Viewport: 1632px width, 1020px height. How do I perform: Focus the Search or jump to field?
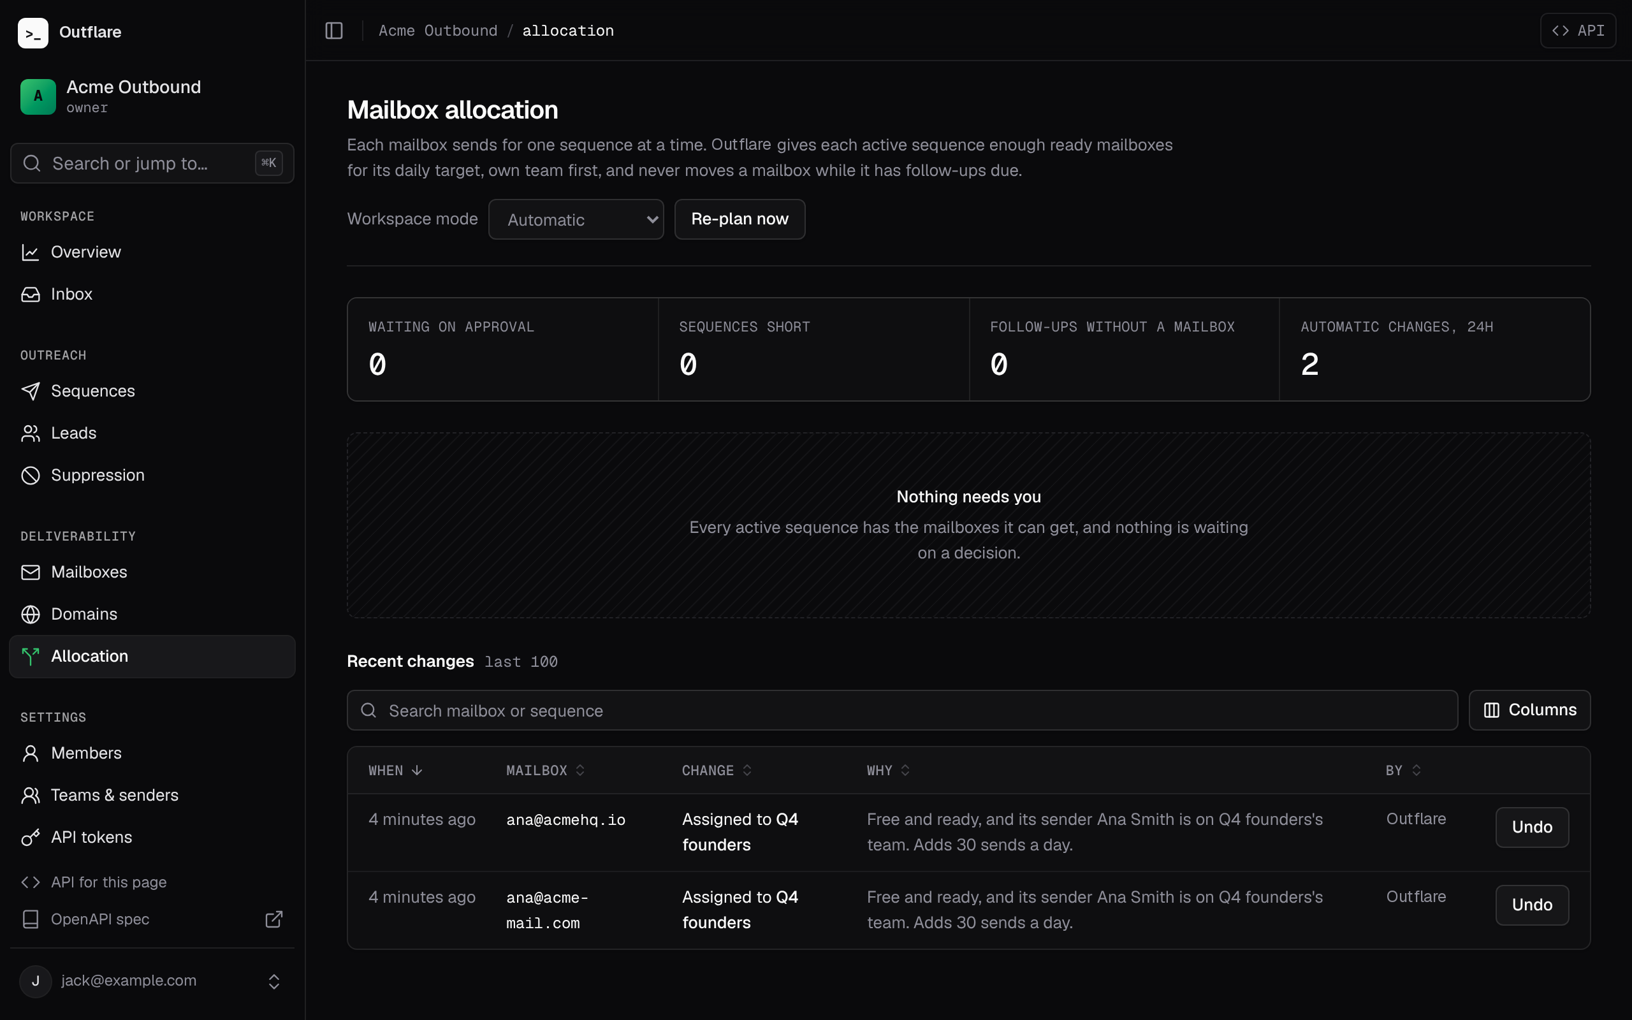tap(152, 163)
